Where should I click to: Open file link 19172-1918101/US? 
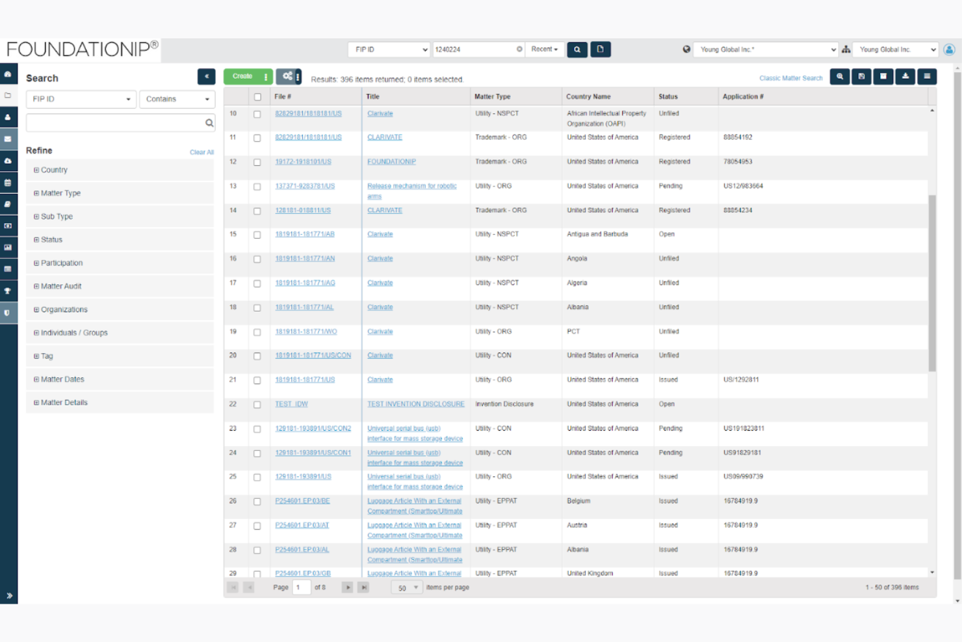(x=303, y=162)
